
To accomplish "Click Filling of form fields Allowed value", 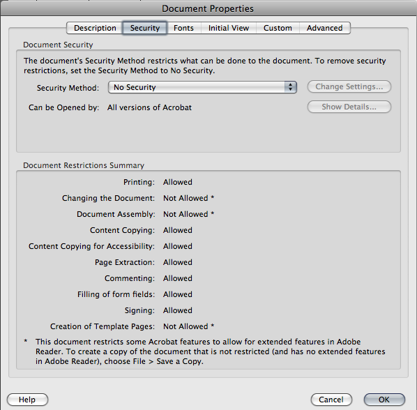I will (178, 294).
